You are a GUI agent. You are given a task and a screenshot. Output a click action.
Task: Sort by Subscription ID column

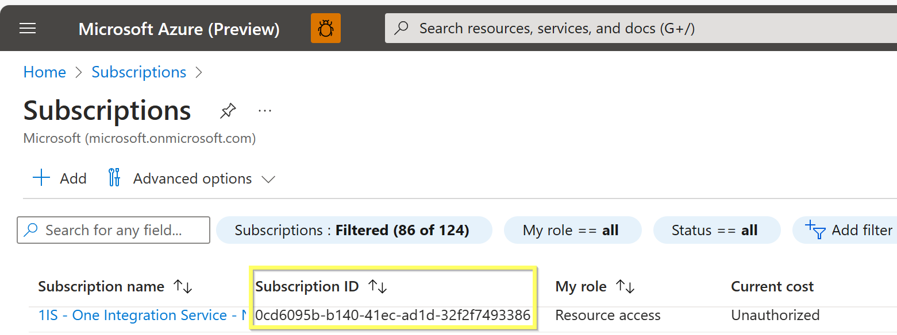321,286
